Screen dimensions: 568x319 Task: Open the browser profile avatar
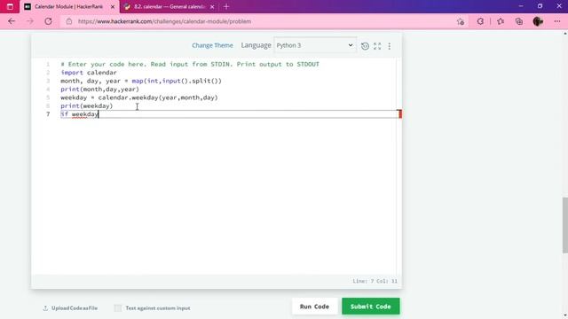(538, 21)
